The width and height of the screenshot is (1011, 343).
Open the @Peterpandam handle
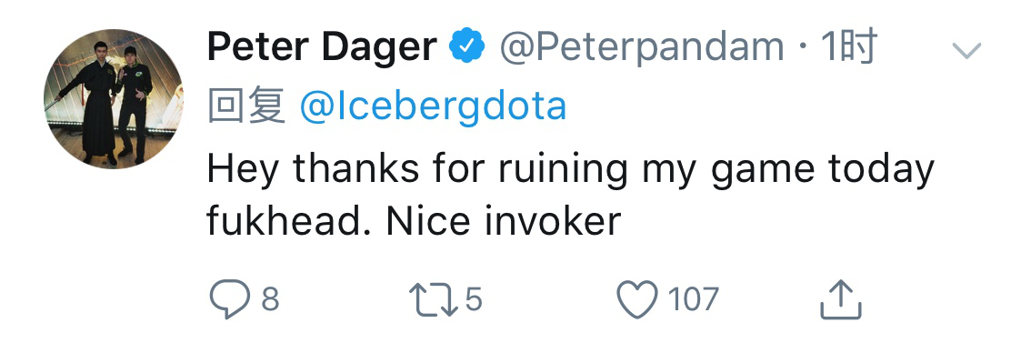click(641, 47)
